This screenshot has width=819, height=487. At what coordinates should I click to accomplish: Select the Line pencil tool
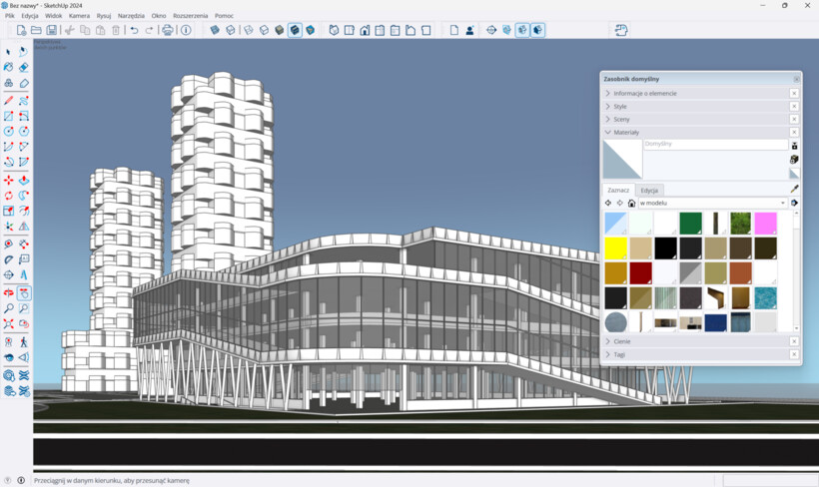[8, 100]
